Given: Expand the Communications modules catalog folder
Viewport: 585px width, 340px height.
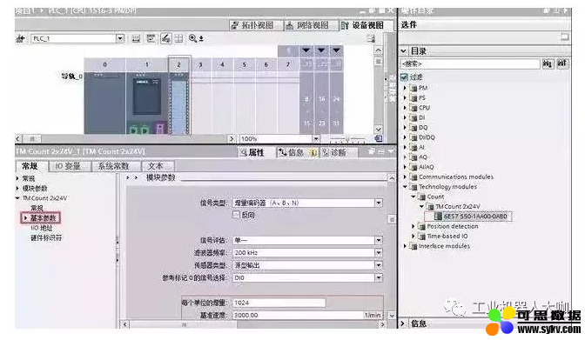Looking at the screenshot, I should click(405, 177).
